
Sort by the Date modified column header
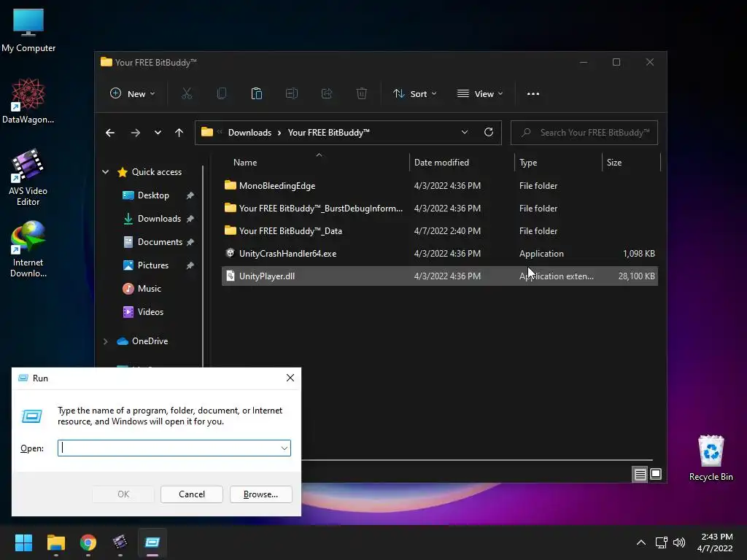coord(441,163)
